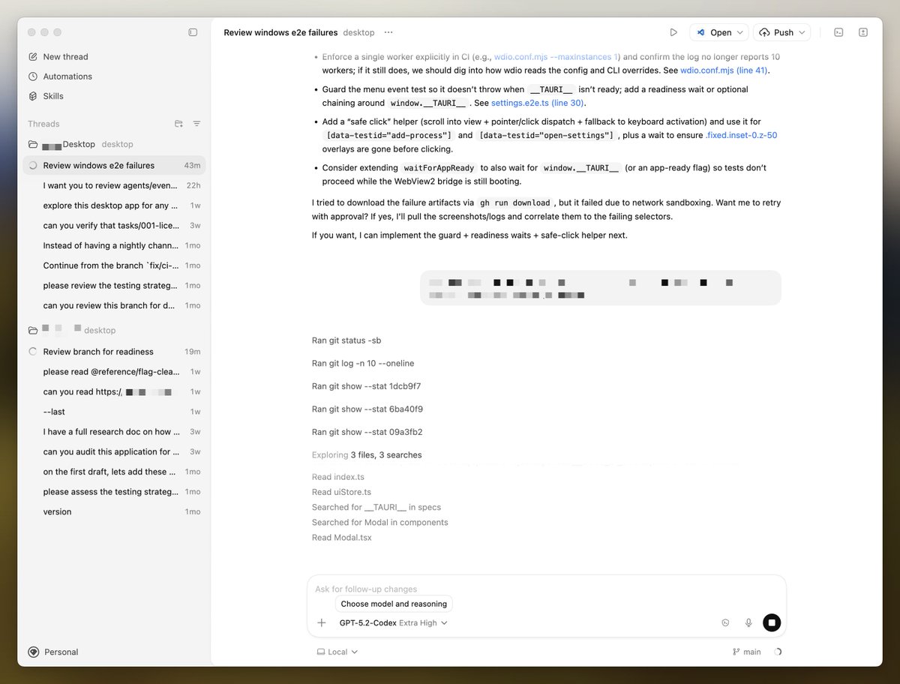Collapse the second desktop project folder
Image resolution: width=900 pixels, height=684 pixels.
click(33, 331)
